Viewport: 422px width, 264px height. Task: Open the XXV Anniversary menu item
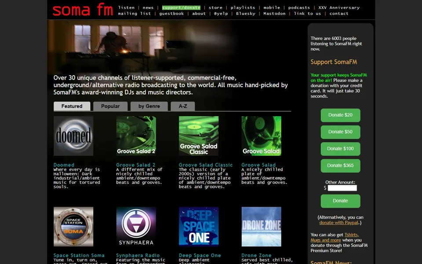click(339, 7)
